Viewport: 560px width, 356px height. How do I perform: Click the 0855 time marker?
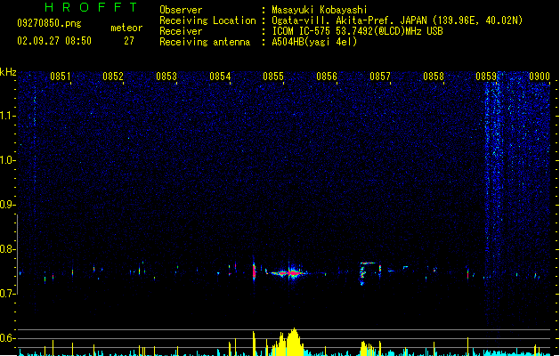(x=273, y=77)
